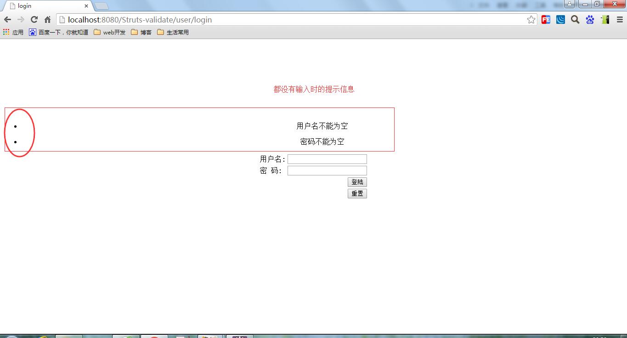The width and height of the screenshot is (627, 338).
Task: Bookmark this page with the star icon
Action: point(531,19)
